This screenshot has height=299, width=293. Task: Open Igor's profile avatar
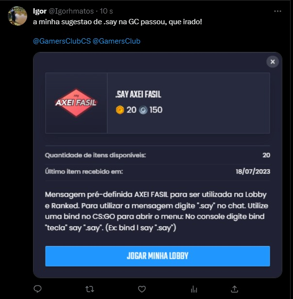(17, 16)
